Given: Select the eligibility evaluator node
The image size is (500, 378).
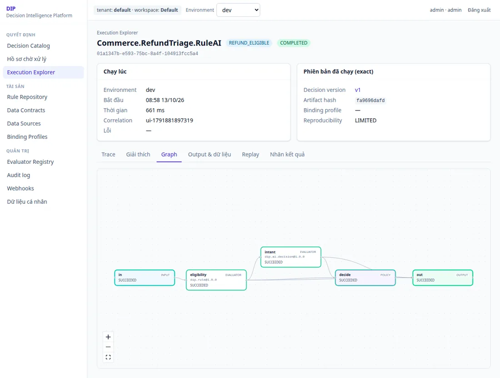Looking at the screenshot, I should 216,280.
